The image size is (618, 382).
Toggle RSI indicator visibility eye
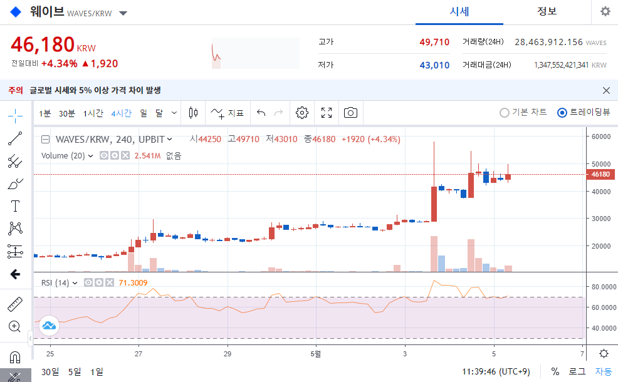(x=88, y=282)
